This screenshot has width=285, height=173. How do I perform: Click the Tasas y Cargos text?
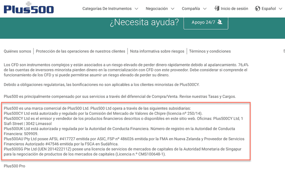click(x=222, y=96)
